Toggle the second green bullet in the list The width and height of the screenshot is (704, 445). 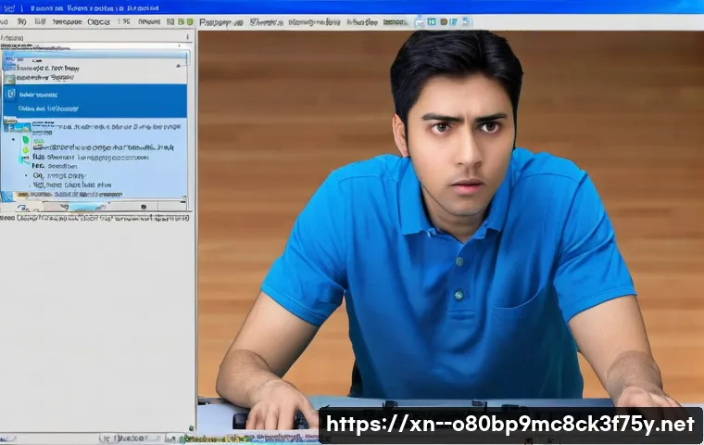[x=25, y=151]
